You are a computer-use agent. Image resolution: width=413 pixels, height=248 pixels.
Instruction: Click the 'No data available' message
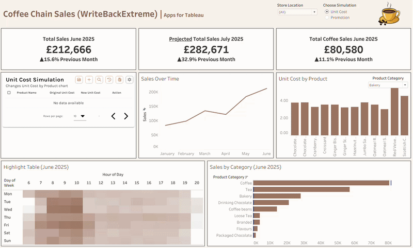[x=69, y=103]
